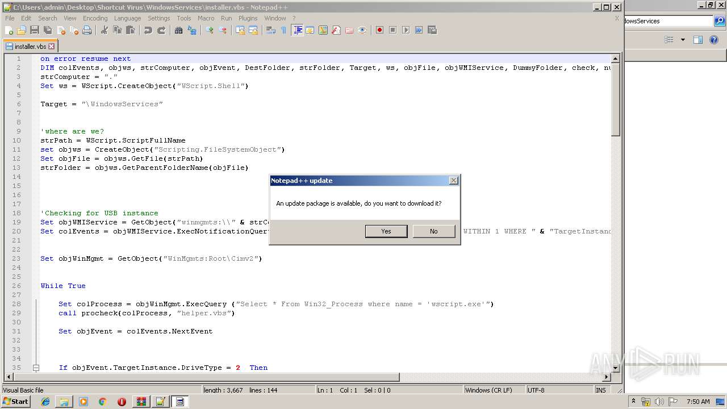Viewport: 727px width, 409px height.
Task: Open the Search menu
Action: tap(48, 18)
